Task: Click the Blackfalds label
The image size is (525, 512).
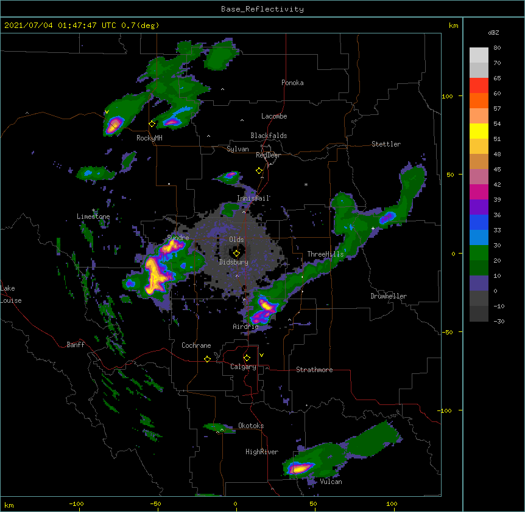Action: coord(269,136)
